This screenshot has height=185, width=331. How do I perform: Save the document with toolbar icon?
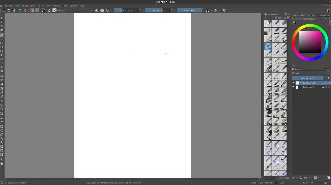coord(14,10)
